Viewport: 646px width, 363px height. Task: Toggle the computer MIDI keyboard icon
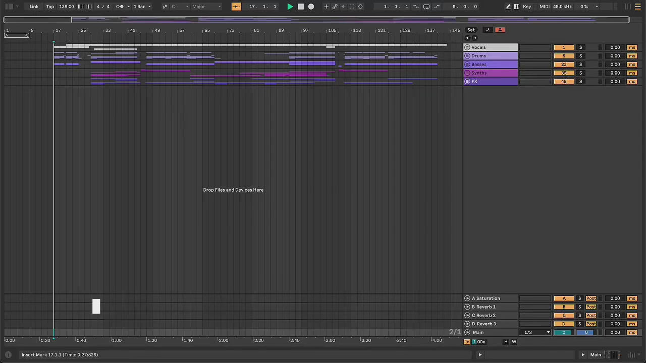(516, 7)
